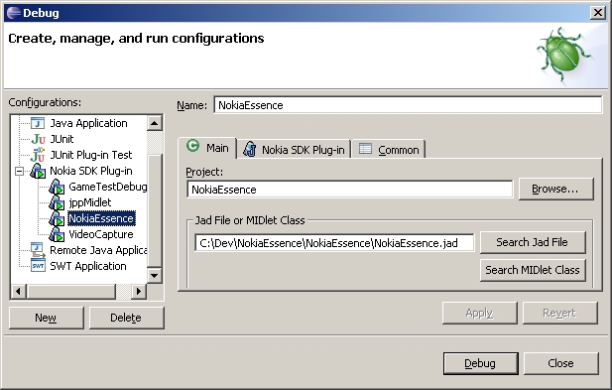The width and height of the screenshot is (612, 390).
Task: Click the Jad file path field
Action: (x=334, y=243)
